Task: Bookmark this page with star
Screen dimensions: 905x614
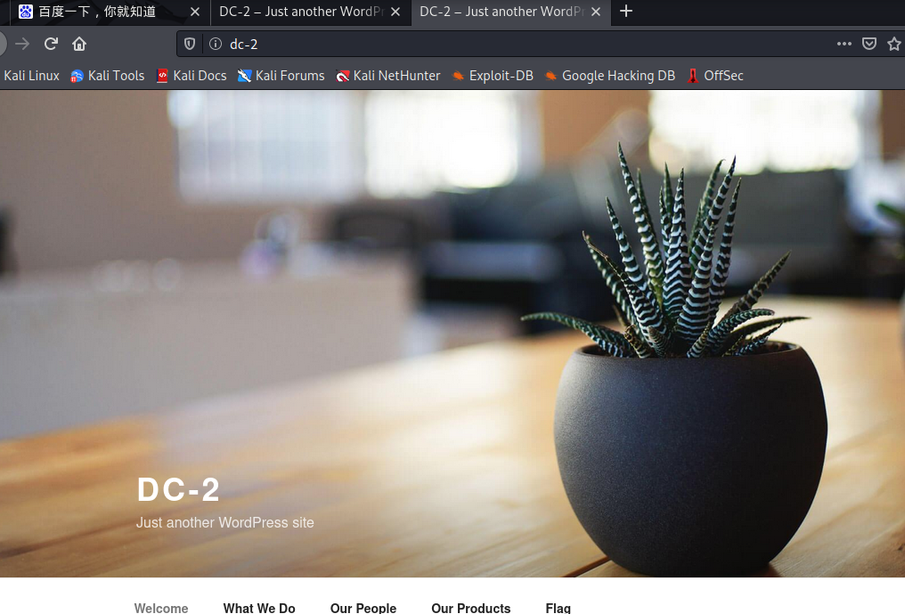Action: point(894,44)
